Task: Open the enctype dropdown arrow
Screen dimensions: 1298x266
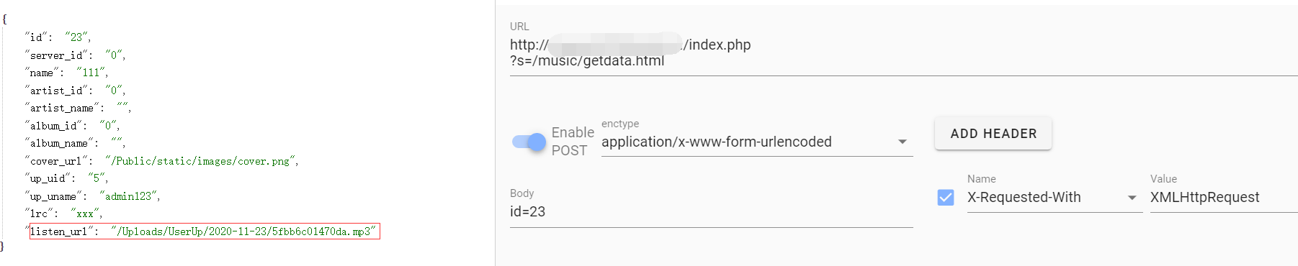Action: (903, 142)
